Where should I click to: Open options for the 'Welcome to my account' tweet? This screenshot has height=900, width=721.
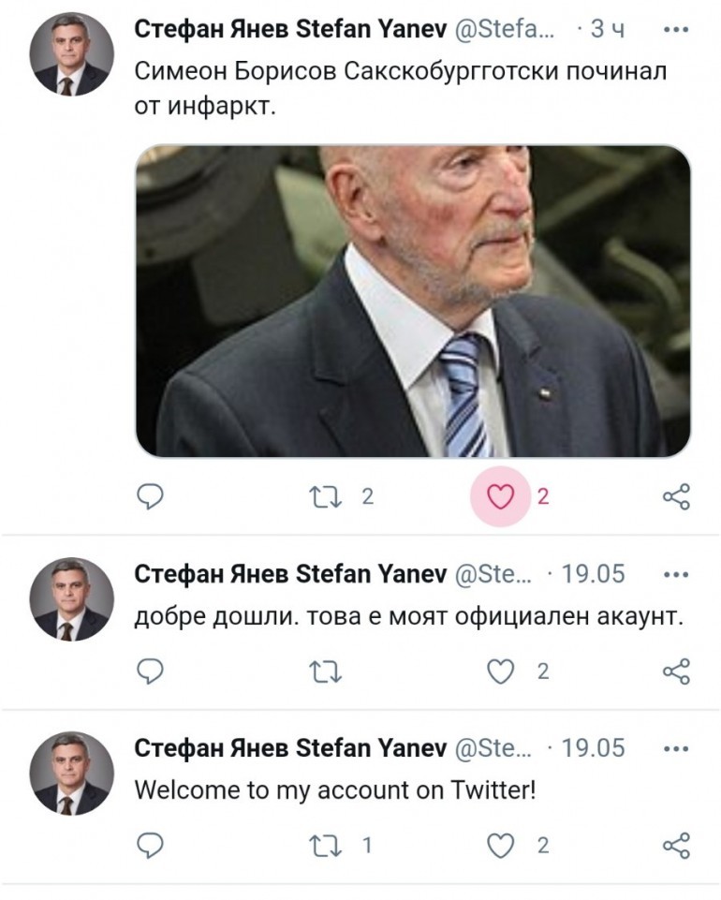pyautogui.click(x=676, y=748)
